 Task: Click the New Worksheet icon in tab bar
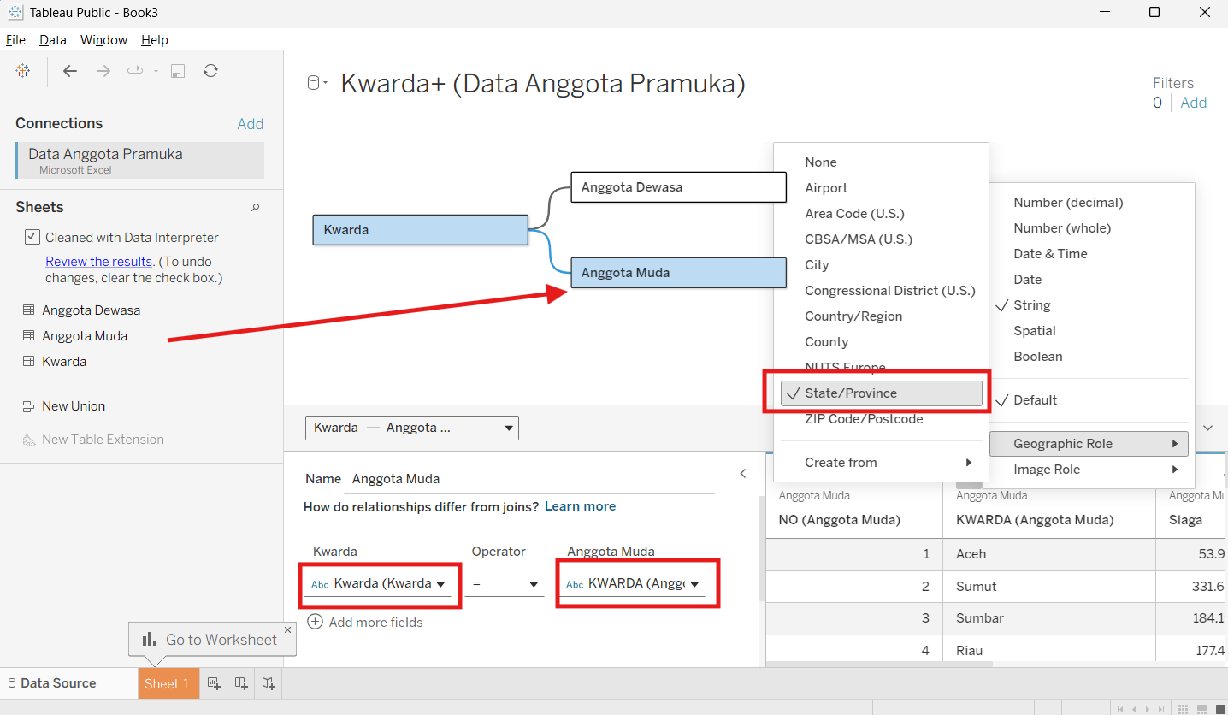point(214,683)
